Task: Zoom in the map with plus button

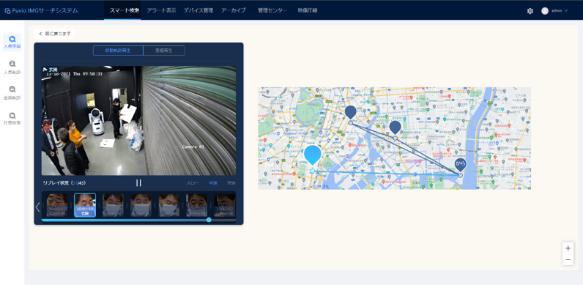Action: click(568, 248)
